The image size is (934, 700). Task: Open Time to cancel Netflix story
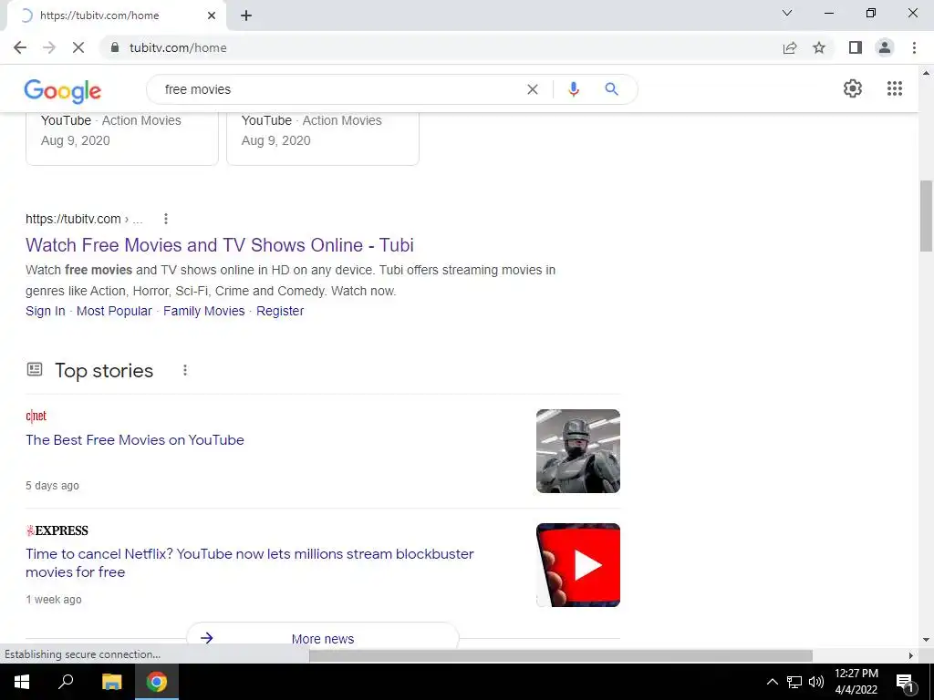tap(250, 562)
